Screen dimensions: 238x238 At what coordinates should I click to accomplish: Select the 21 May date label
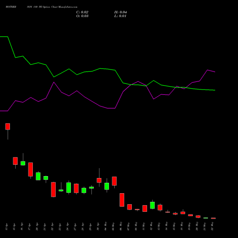tap(204, 226)
